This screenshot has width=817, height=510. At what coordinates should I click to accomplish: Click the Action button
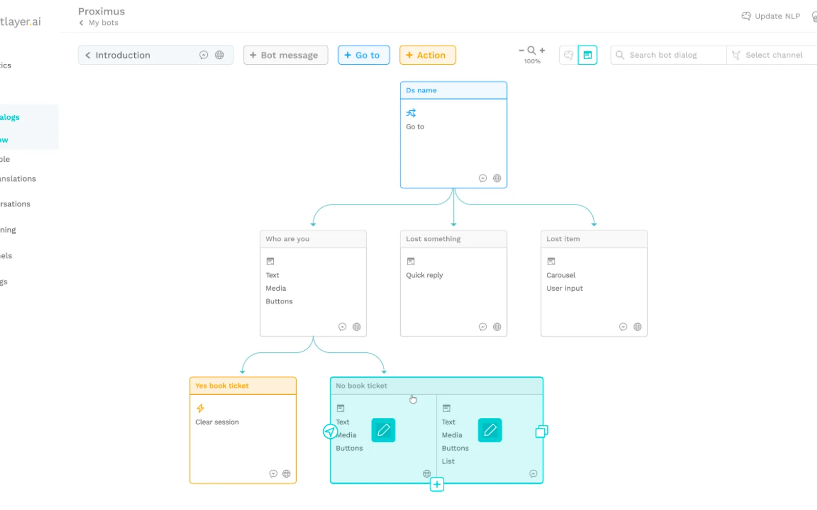pyautogui.click(x=427, y=55)
